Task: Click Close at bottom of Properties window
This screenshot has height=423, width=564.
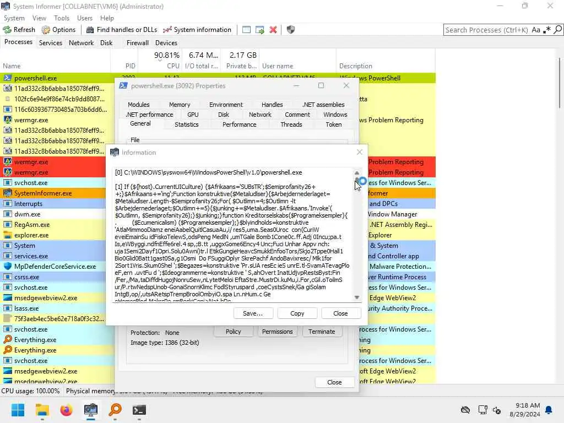Action: (334, 382)
